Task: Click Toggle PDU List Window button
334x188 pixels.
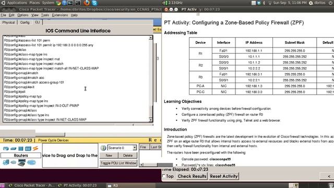Action: [118, 163]
